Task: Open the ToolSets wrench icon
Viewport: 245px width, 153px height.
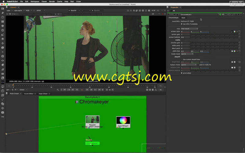Action: pyautogui.click(x=2, y=69)
